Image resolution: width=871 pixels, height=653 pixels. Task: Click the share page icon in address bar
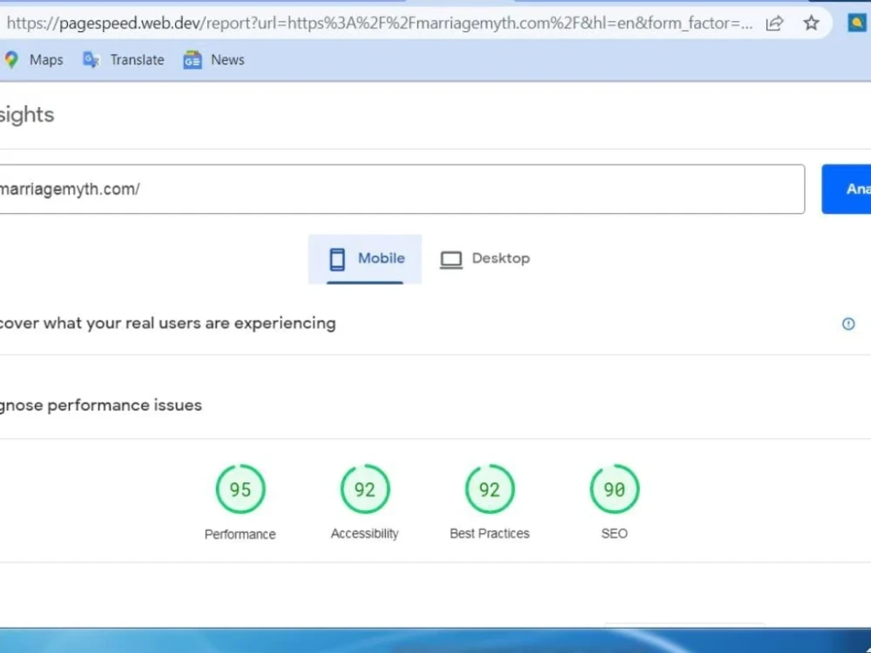pos(774,24)
